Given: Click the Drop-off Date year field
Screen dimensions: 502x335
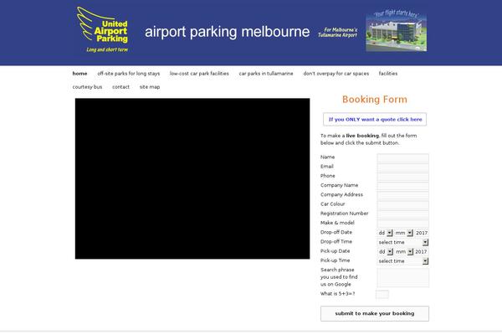Looking at the screenshot, I should click(x=422, y=233).
